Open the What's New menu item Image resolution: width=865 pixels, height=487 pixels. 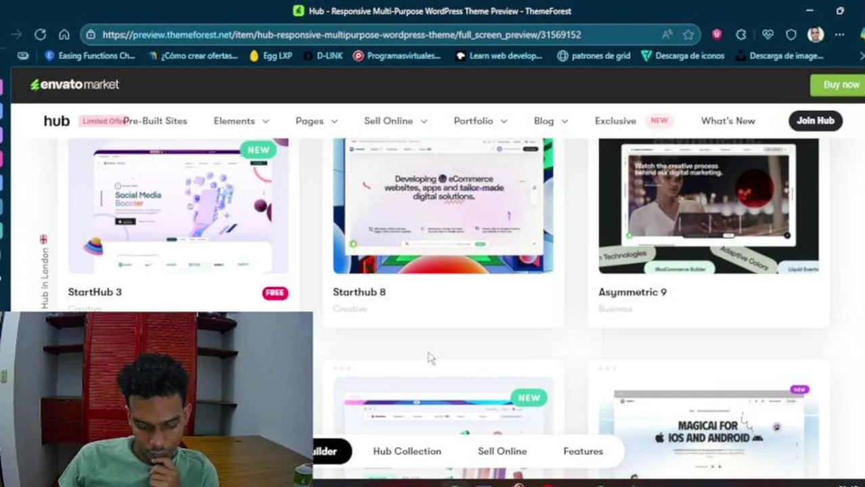[728, 121]
